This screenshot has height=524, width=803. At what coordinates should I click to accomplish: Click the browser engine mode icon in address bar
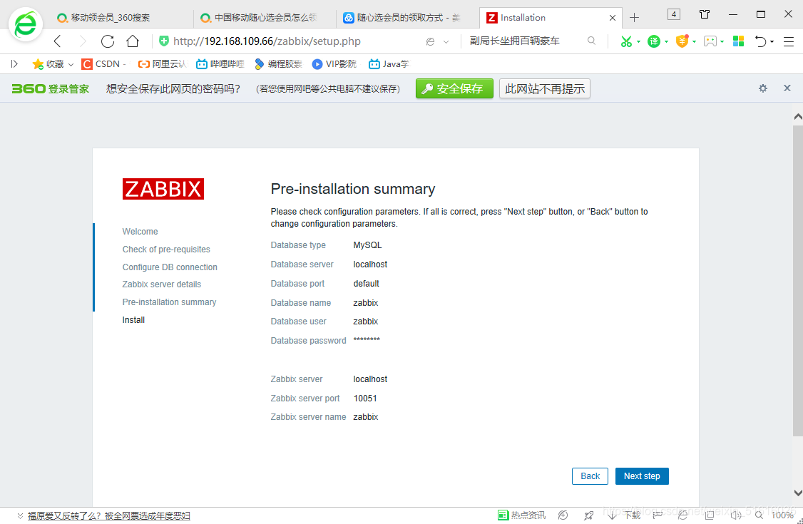431,41
